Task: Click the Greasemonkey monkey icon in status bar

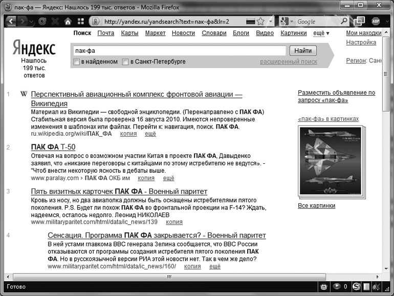Action: tap(323, 286)
